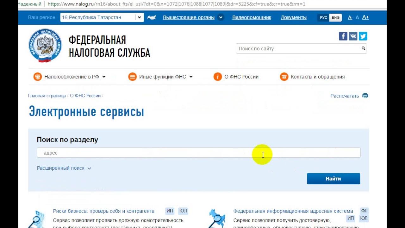Expand the Вышестоящие органы dropdown arrow

click(221, 17)
